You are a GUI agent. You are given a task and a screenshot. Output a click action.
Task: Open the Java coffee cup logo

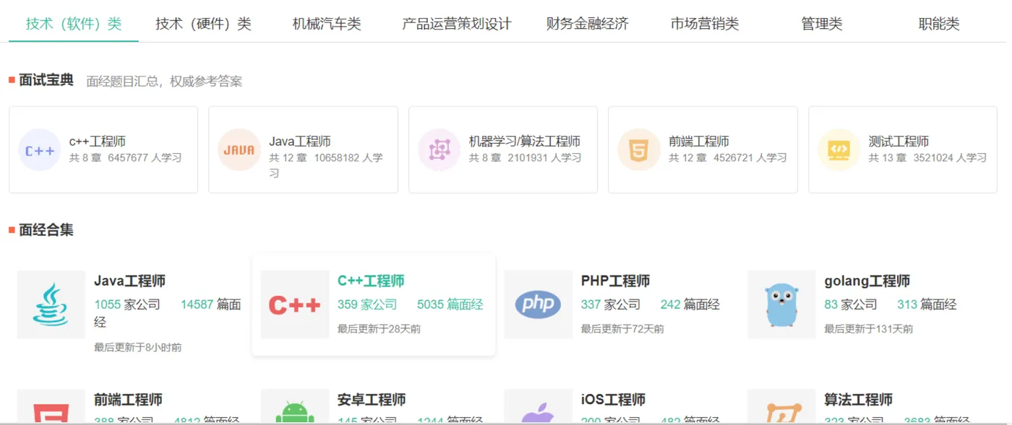(51, 304)
